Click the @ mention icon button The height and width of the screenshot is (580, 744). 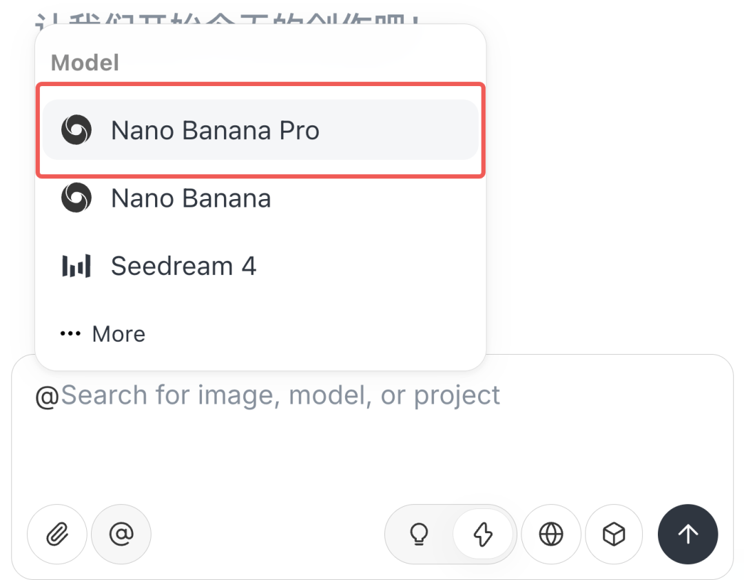coord(121,535)
